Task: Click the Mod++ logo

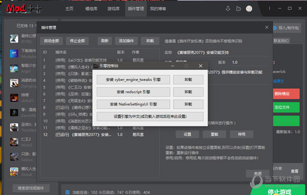Action: click(24, 8)
